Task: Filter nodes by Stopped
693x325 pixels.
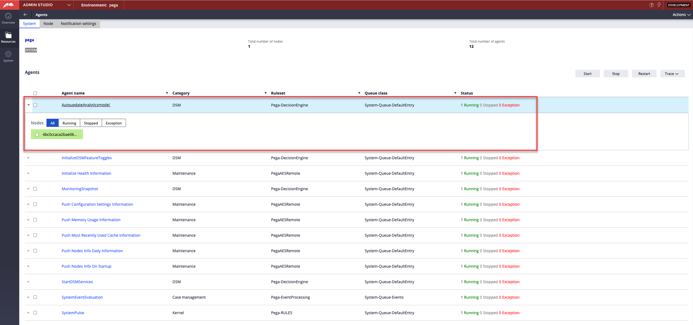Action: tap(91, 123)
